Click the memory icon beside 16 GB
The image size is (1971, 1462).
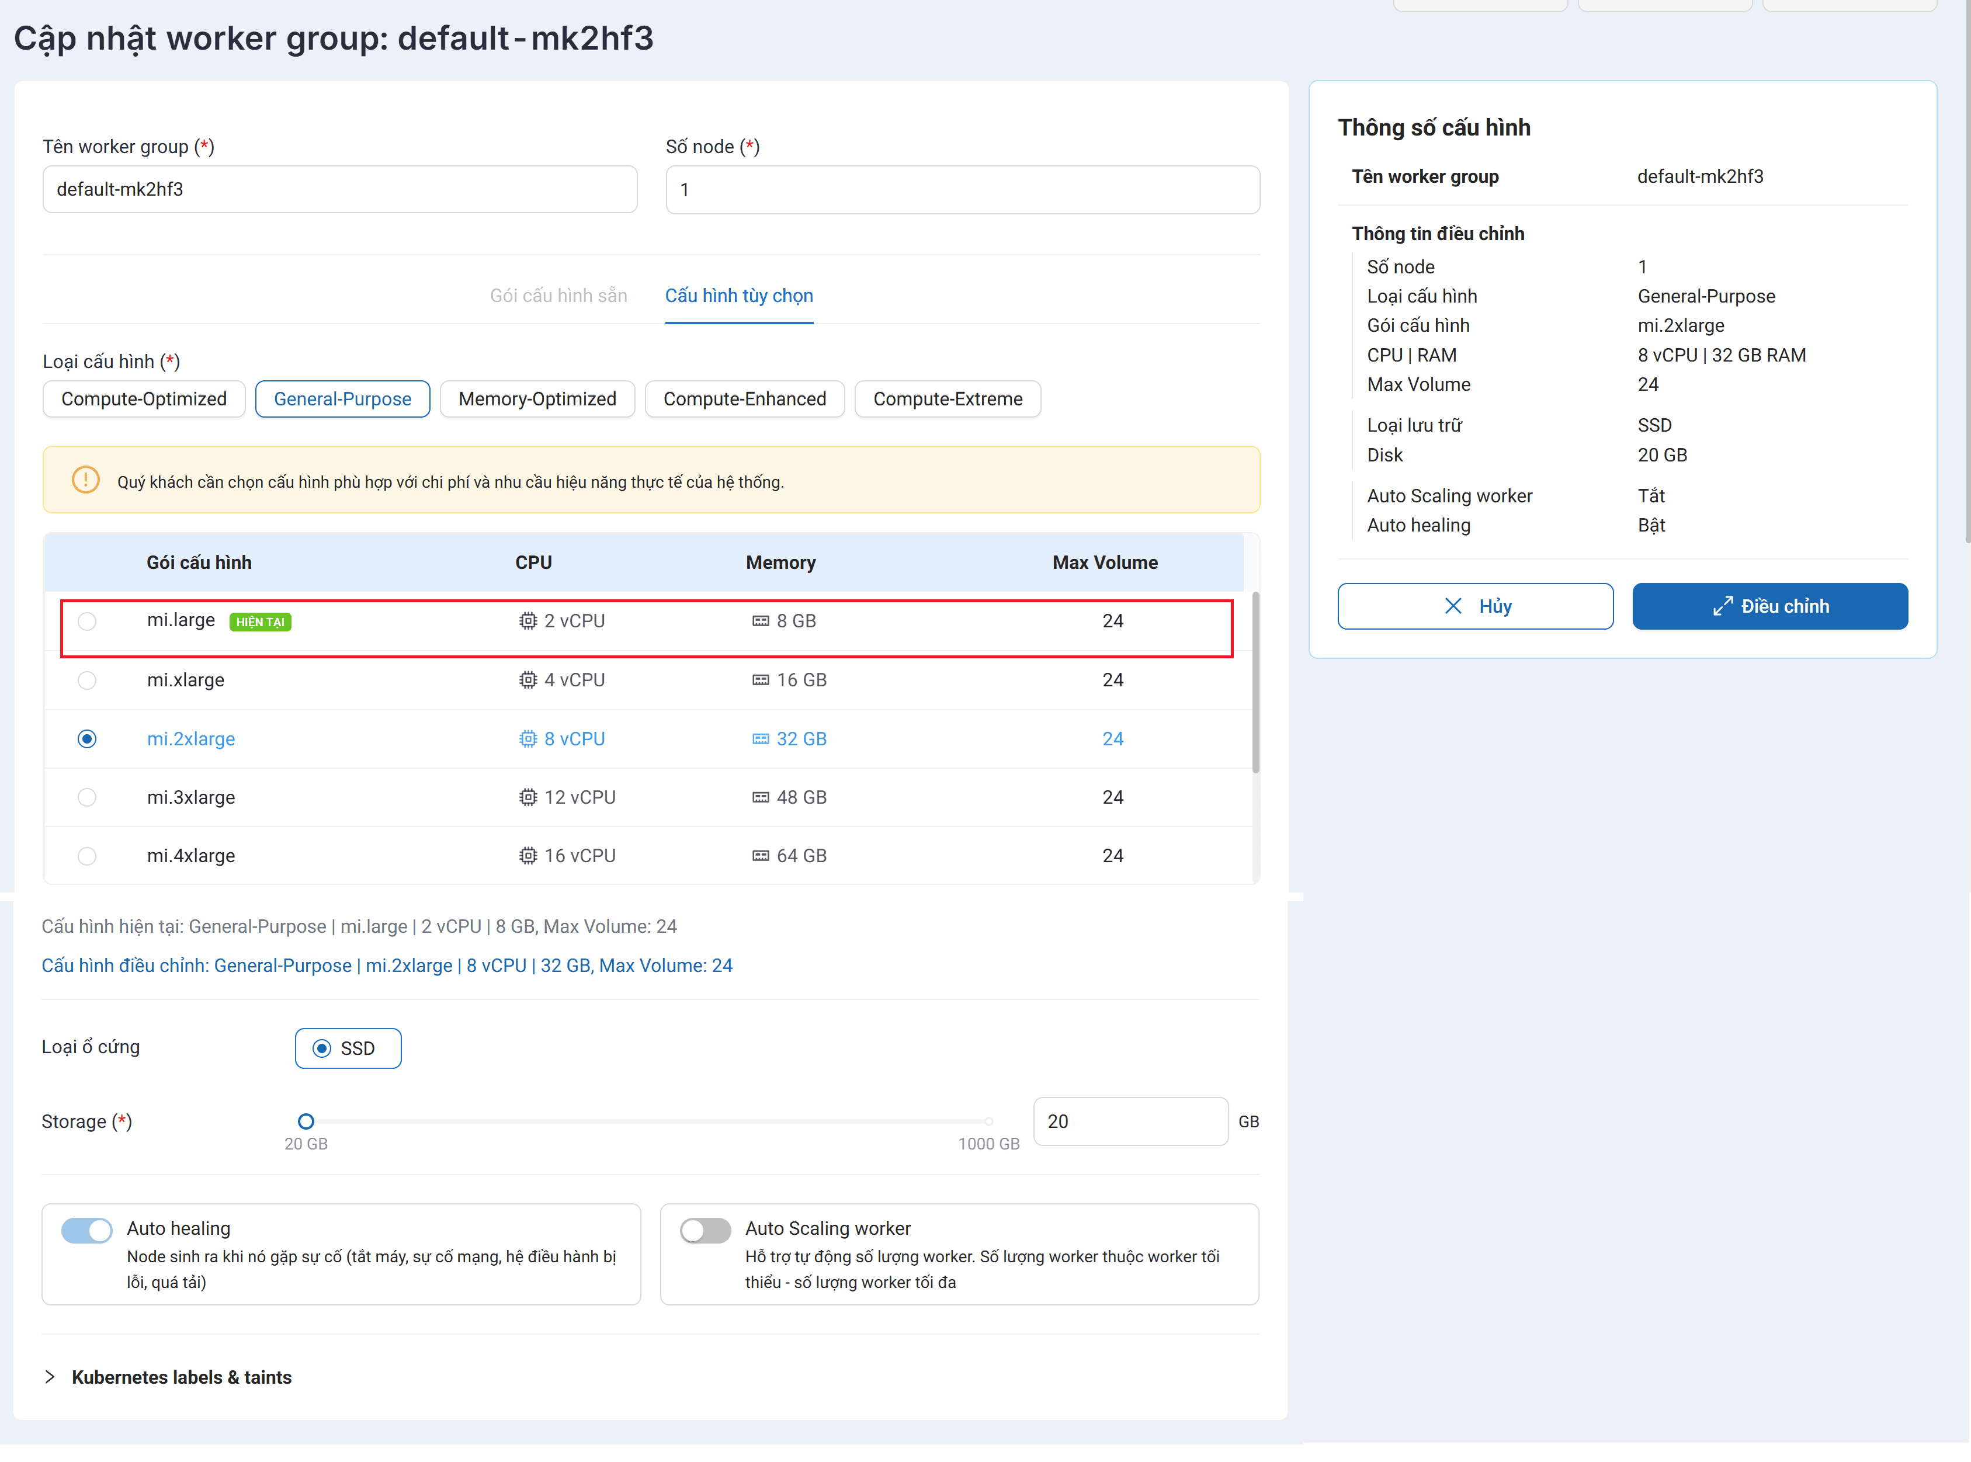point(760,680)
